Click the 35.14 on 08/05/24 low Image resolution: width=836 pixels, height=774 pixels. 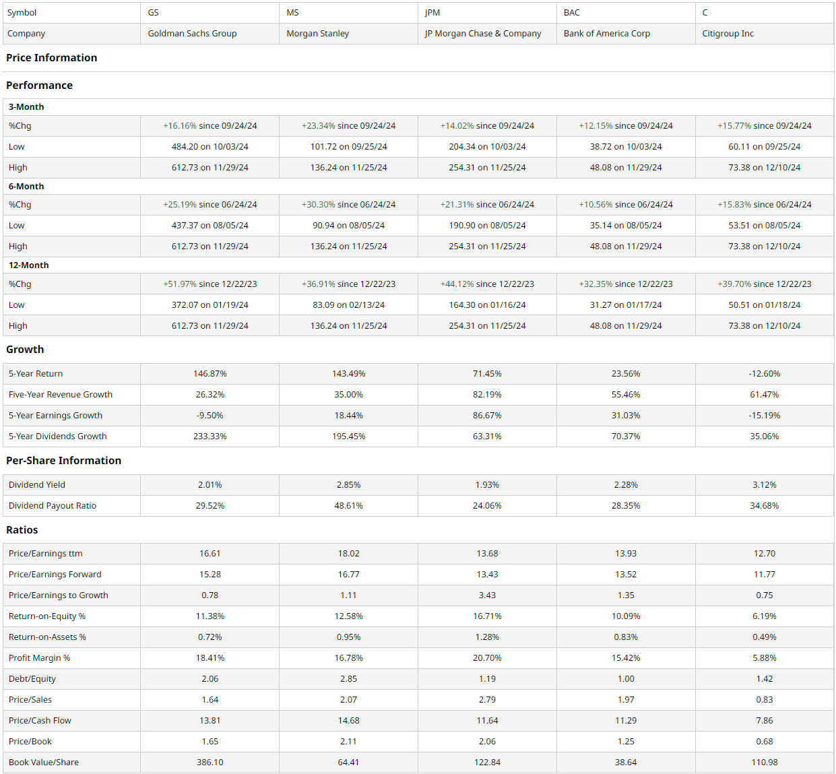coord(626,226)
